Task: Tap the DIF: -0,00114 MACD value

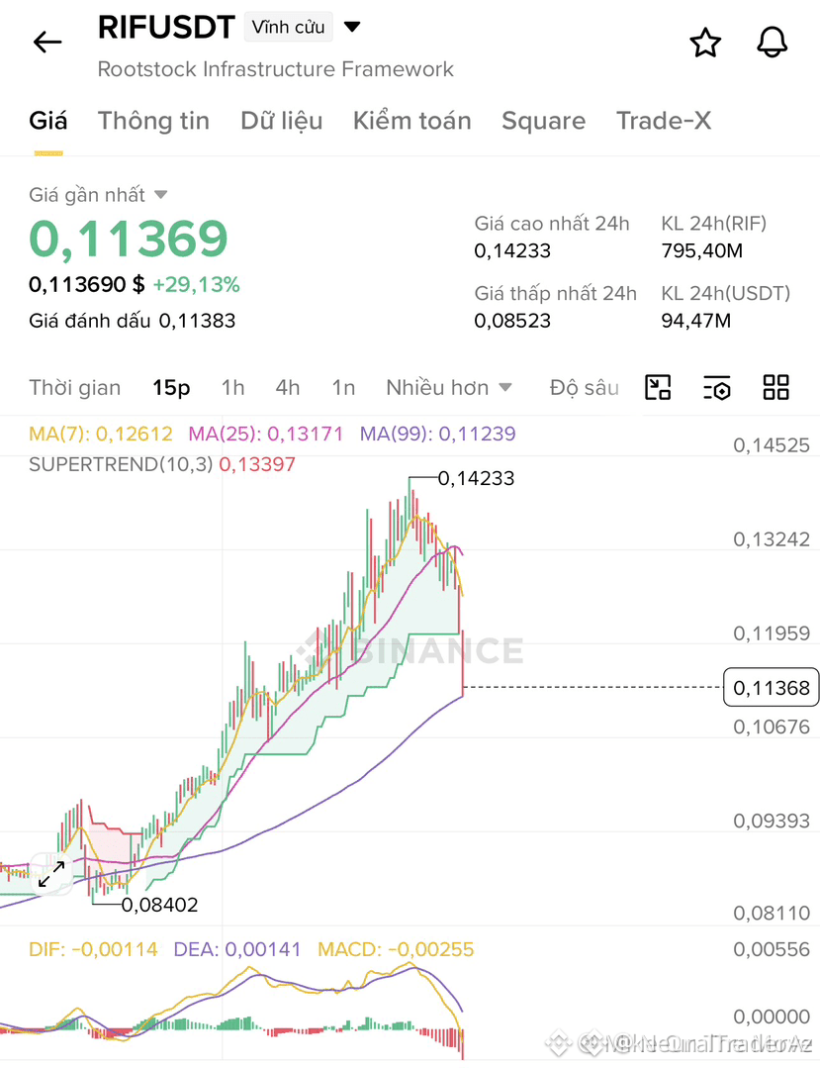Action: tap(93, 949)
